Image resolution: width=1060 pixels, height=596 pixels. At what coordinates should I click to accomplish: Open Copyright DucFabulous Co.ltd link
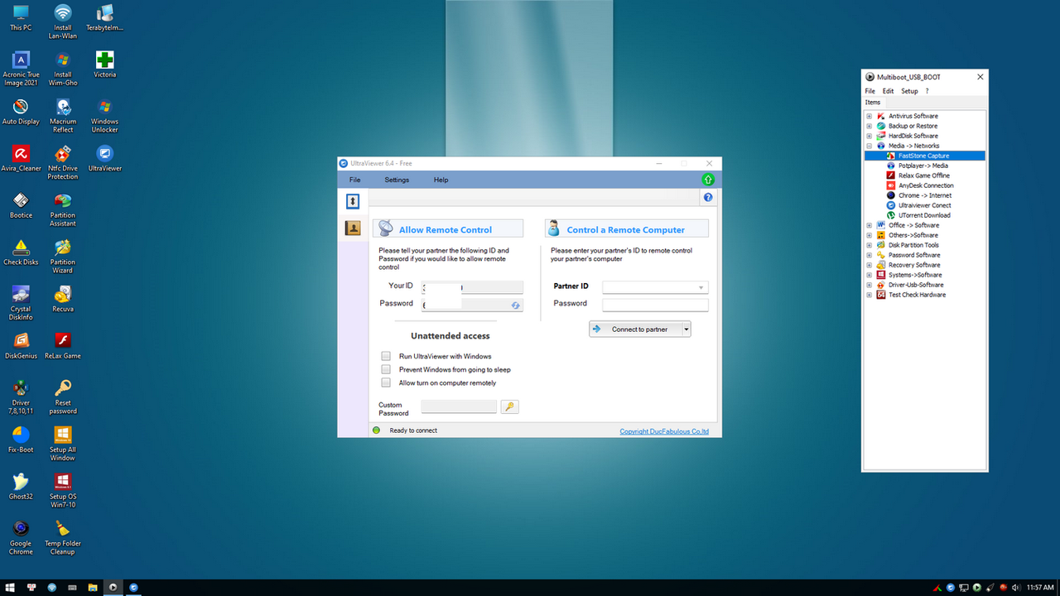[664, 431]
